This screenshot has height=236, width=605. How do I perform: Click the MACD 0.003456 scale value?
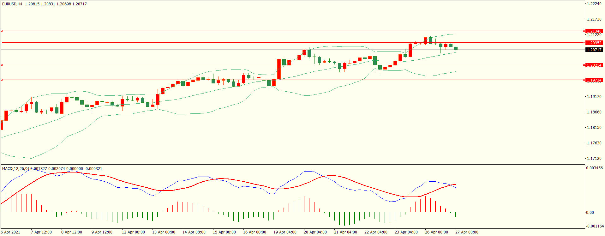pos(595,168)
